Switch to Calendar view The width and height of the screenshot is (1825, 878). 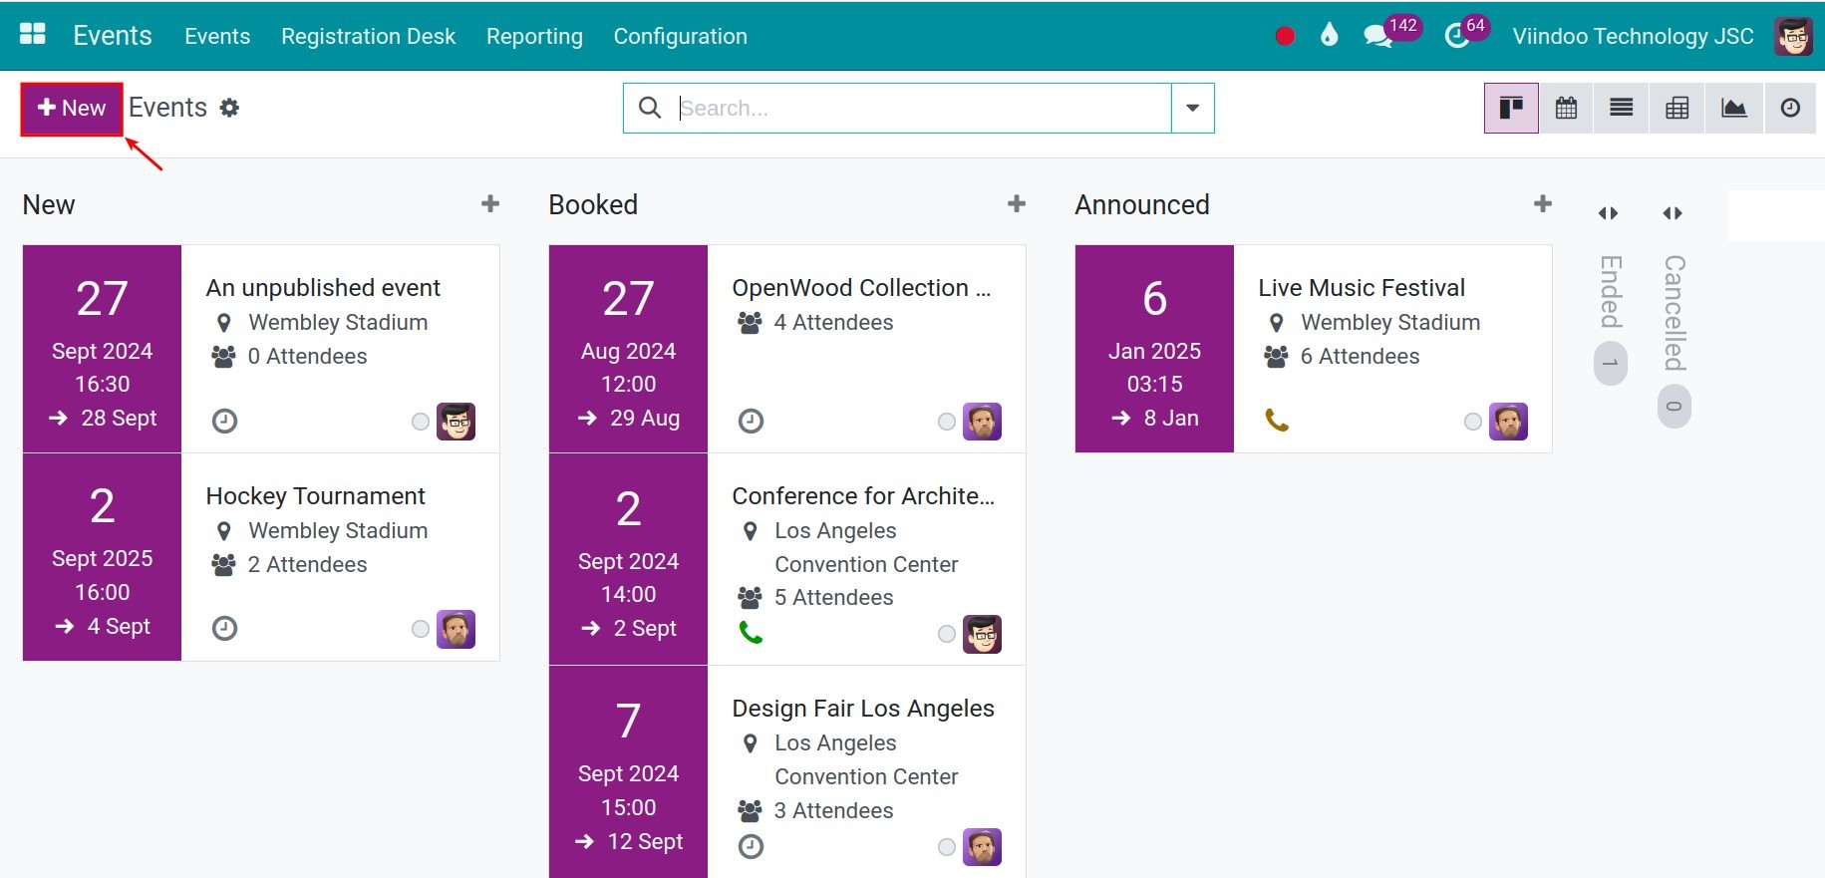[x=1566, y=108]
